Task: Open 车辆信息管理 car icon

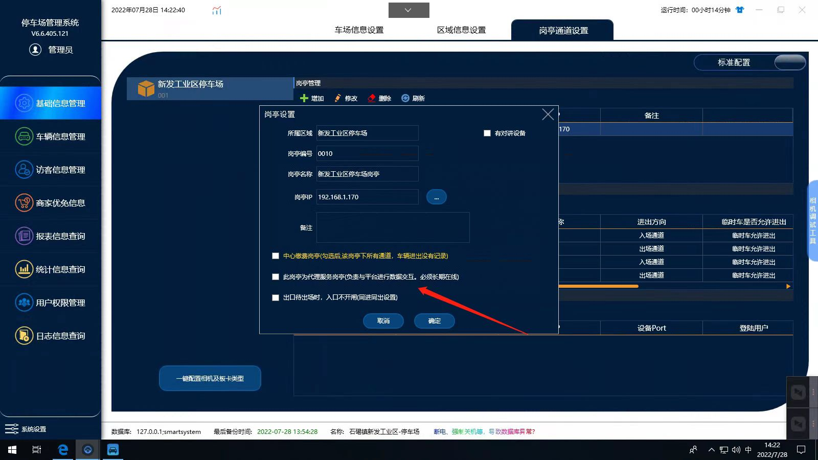Action: click(24, 136)
